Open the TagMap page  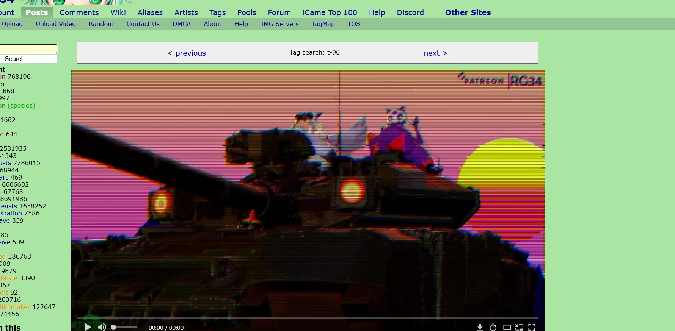323,24
